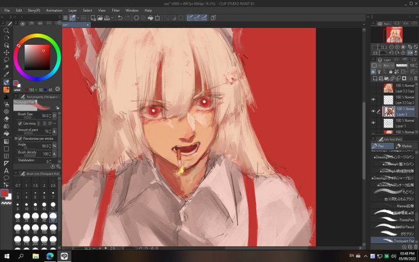419x262 pixels.
Task: Select the Fill bucket tool
Action: point(6,133)
